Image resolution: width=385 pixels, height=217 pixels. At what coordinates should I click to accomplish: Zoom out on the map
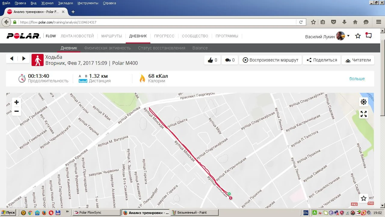pyautogui.click(x=17, y=111)
